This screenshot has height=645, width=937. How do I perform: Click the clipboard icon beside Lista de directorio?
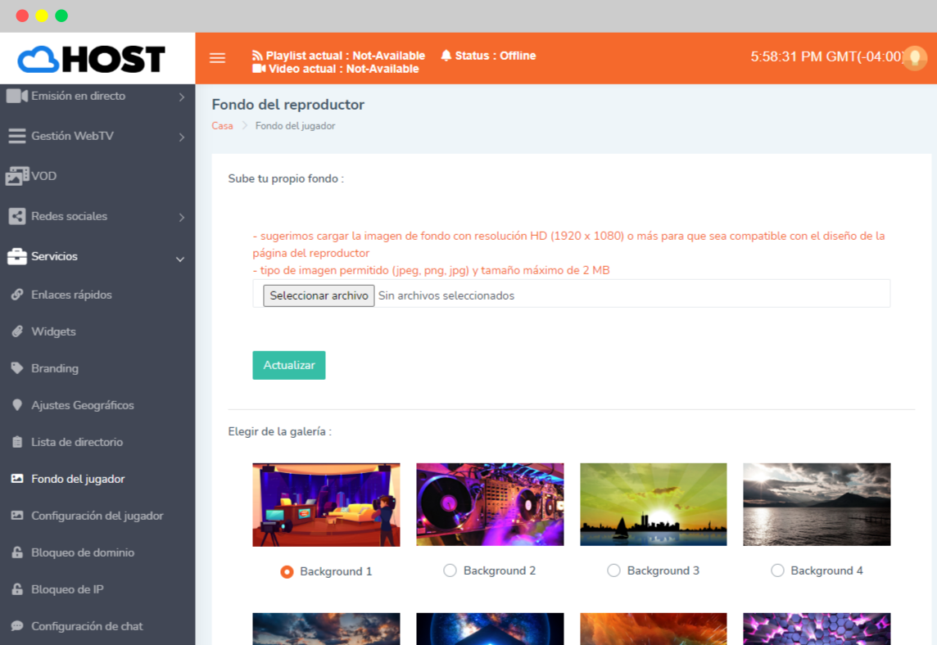click(x=17, y=442)
